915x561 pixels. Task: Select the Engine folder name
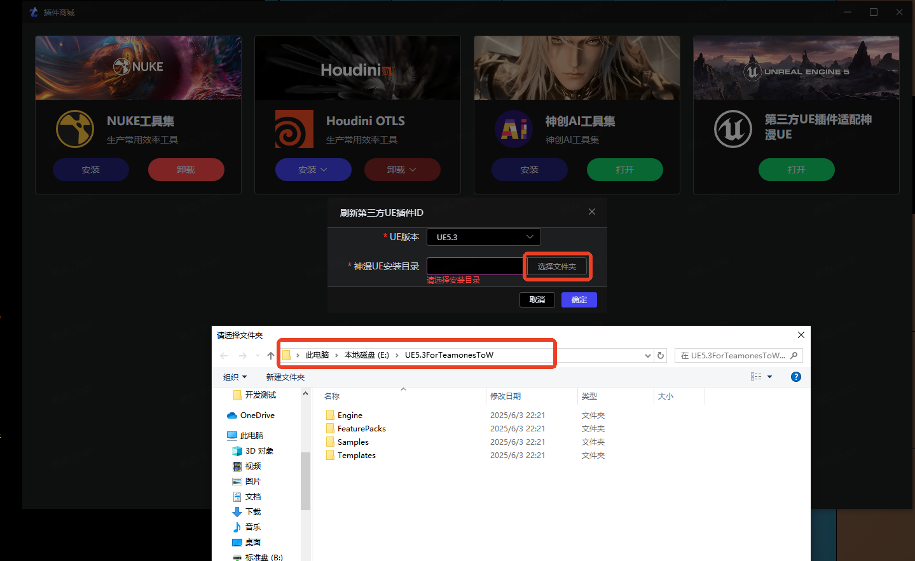point(350,415)
